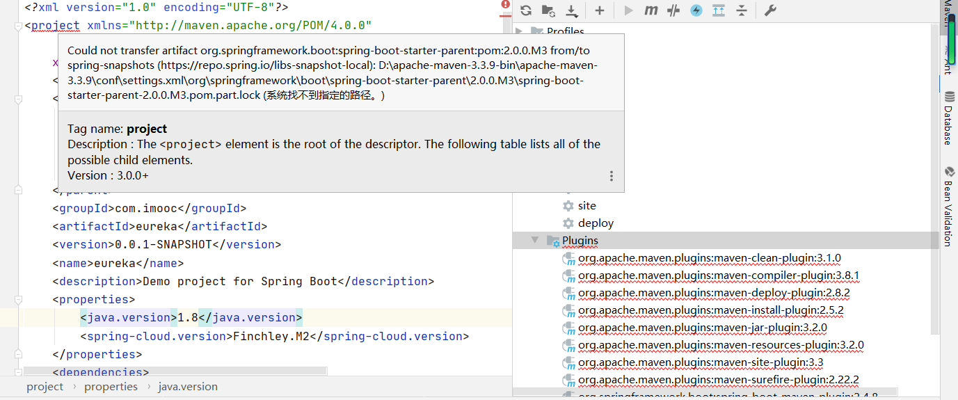Open the tooltip's three-dot more options
958x400 pixels.
point(612,176)
